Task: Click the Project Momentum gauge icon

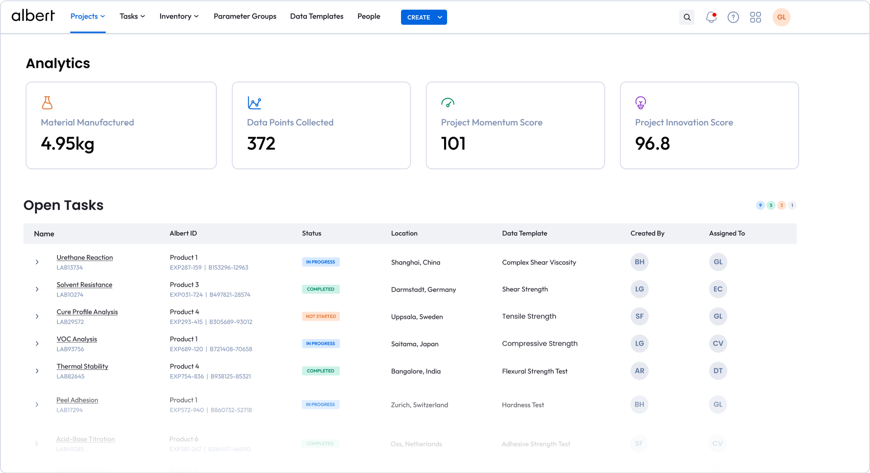Action: pyautogui.click(x=448, y=103)
